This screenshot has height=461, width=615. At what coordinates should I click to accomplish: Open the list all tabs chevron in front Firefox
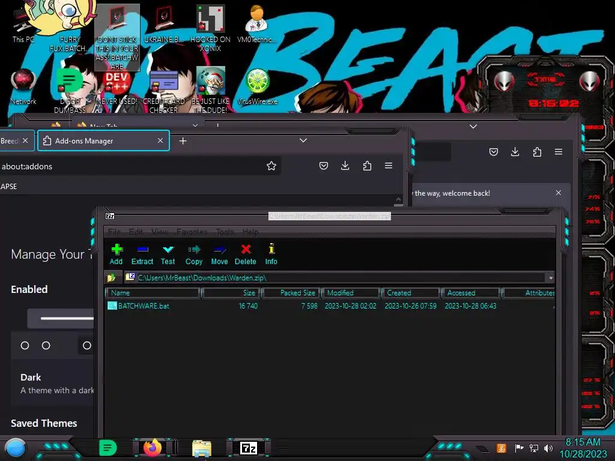303,140
